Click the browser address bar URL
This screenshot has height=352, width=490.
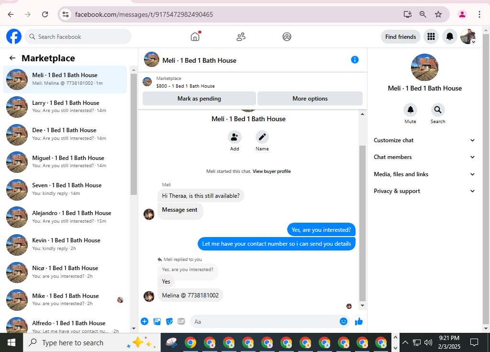[x=144, y=14]
